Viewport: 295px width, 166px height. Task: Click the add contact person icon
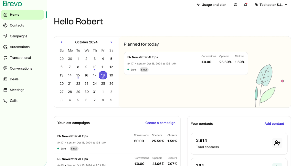pos(277,143)
